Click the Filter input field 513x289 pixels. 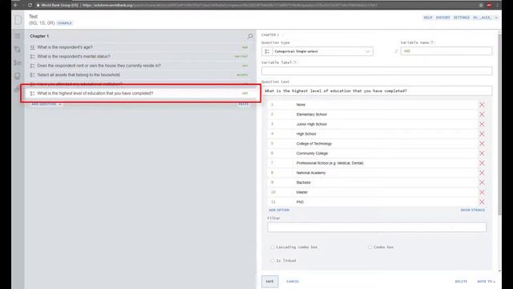tap(377, 227)
